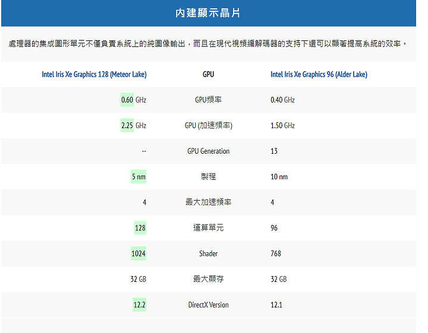This screenshot has width=428, height=333.
Task: Open Intel Iris Xe Graphics 96 (Alder Lake) link
Action: [x=319, y=74]
